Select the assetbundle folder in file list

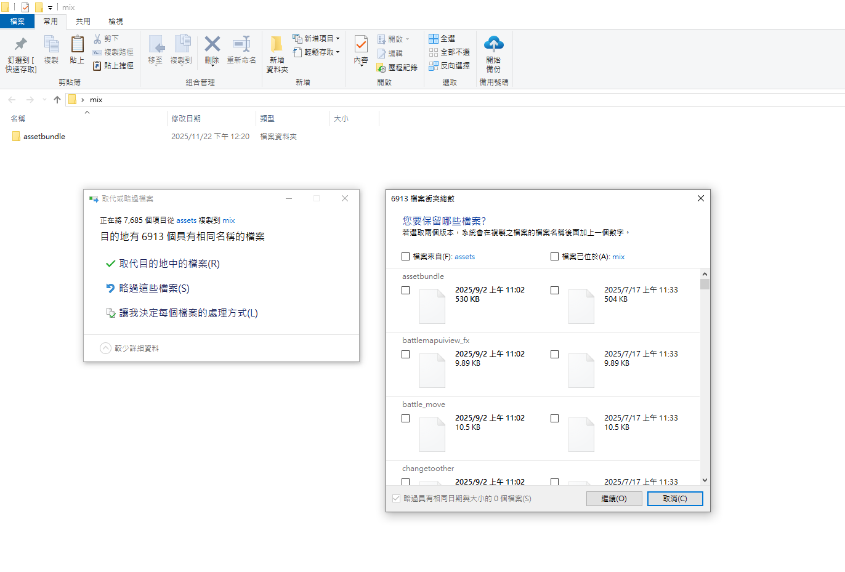tap(44, 137)
